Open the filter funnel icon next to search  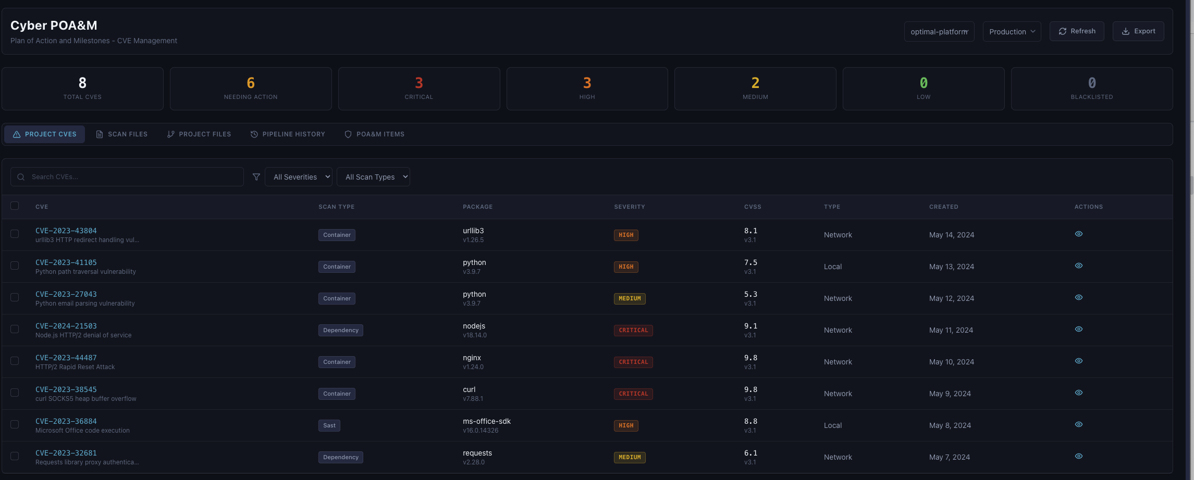(x=256, y=177)
